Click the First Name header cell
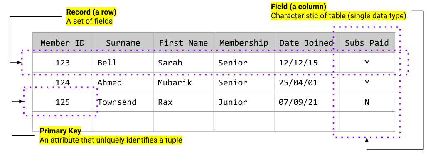Image resolution: width=433 pixels, height=155 pixels. click(x=183, y=43)
